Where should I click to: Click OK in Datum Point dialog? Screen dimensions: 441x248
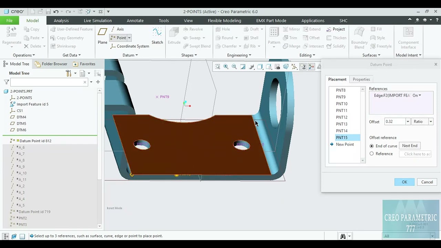click(404, 182)
